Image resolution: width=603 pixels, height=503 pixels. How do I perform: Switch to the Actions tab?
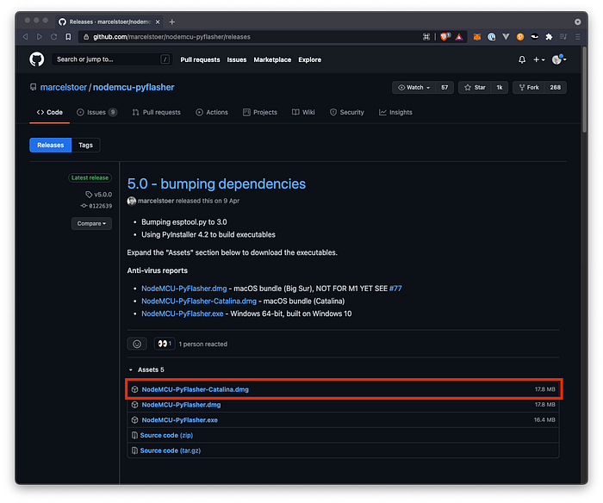point(212,112)
